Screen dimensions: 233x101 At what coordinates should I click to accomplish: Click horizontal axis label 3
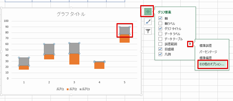pos(74,82)
